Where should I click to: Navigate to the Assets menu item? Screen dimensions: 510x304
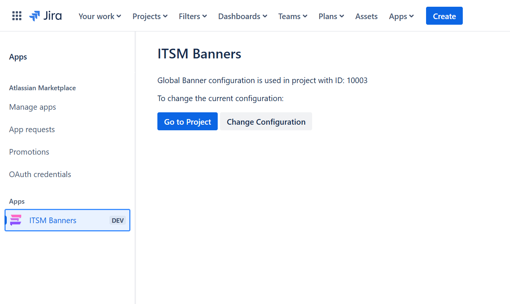point(366,16)
